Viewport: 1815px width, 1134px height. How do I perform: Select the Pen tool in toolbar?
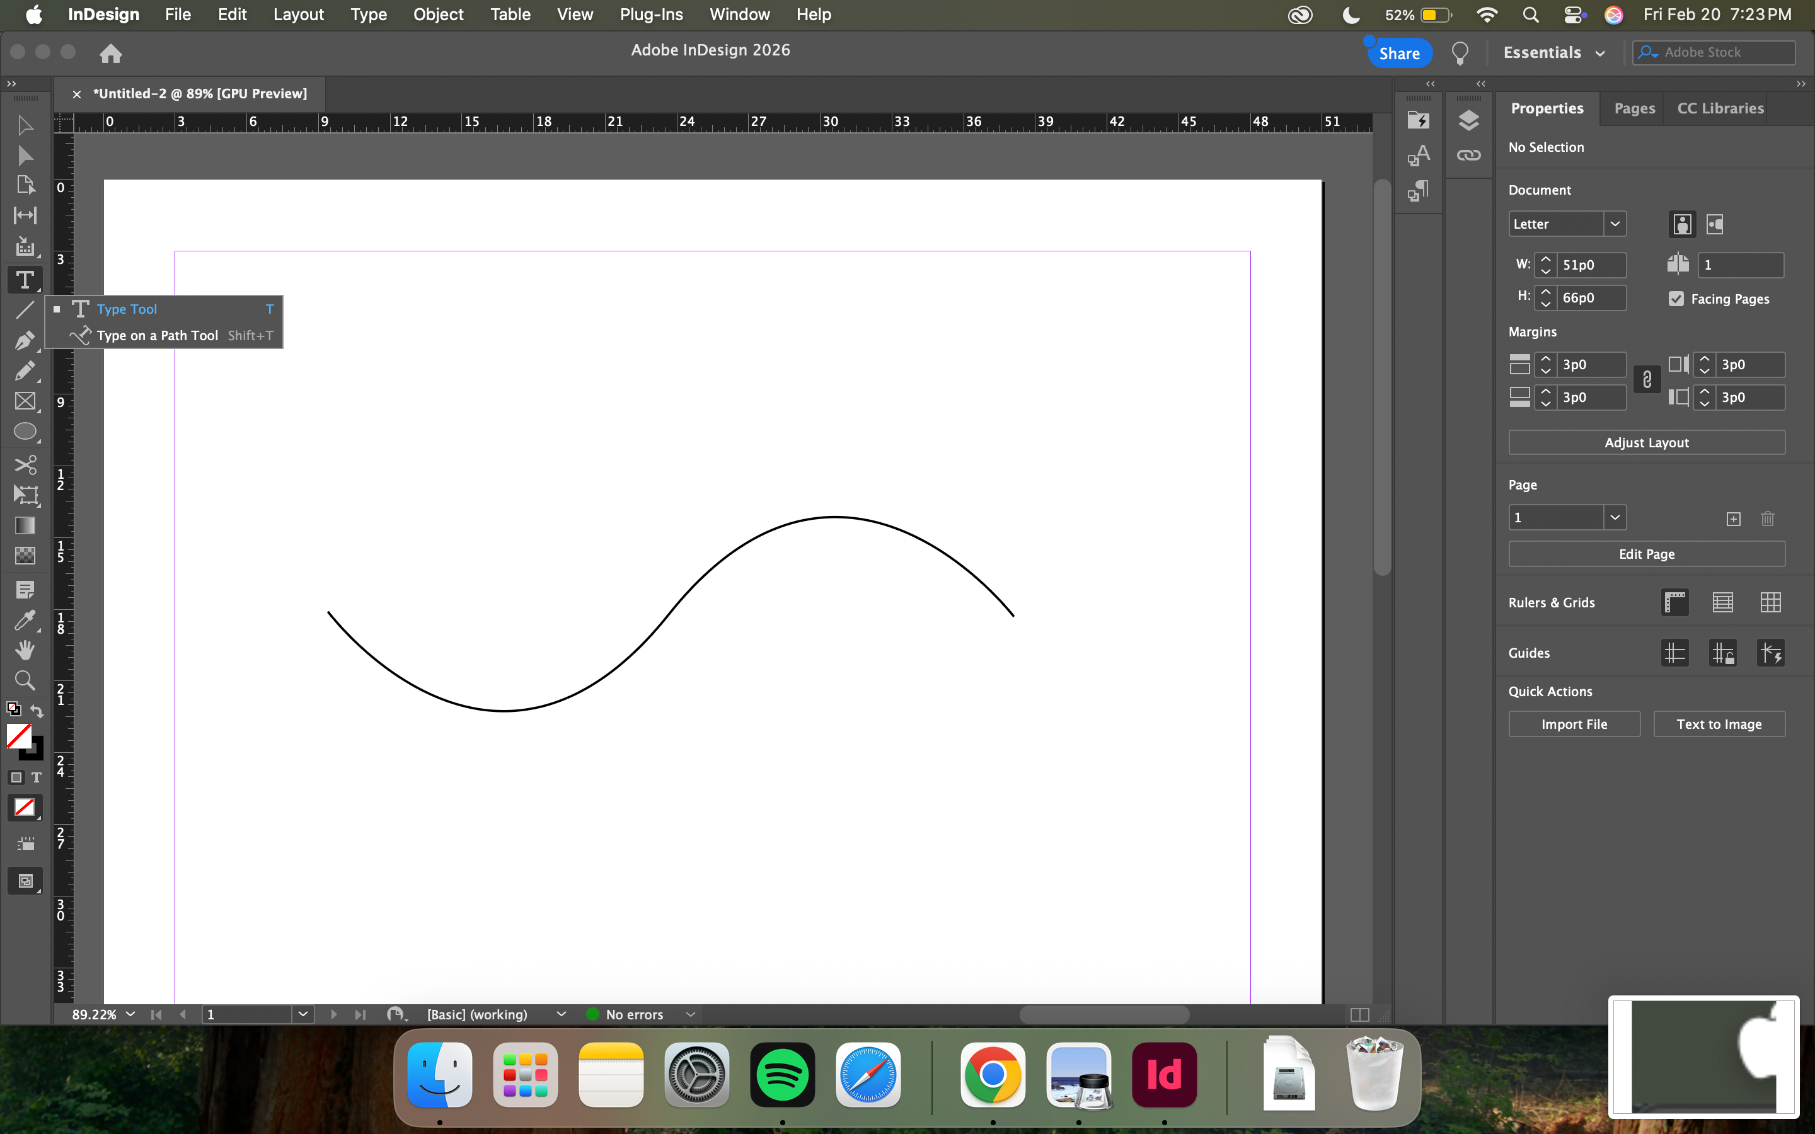pyautogui.click(x=24, y=340)
